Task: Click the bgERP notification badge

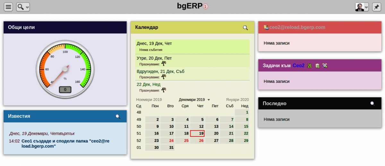Action: point(206,6)
